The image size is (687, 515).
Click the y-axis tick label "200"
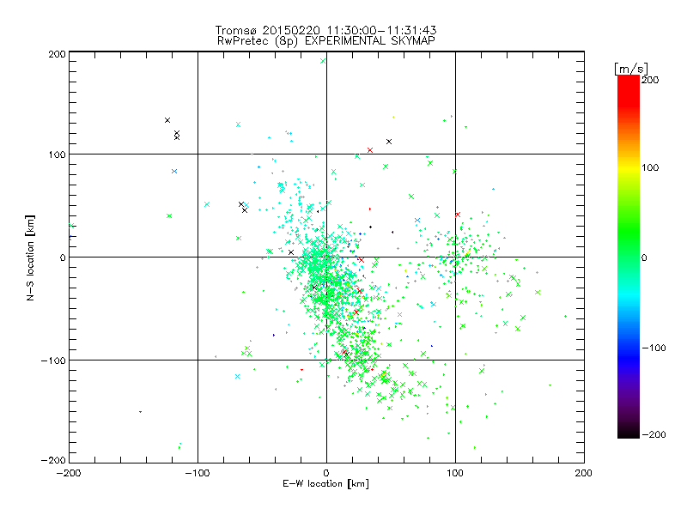57,54
